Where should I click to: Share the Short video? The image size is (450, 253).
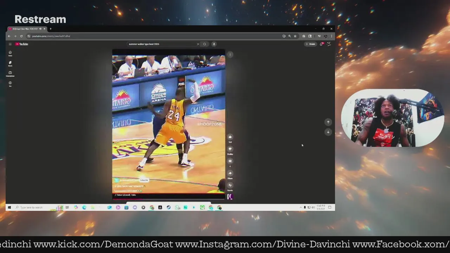[230, 173]
